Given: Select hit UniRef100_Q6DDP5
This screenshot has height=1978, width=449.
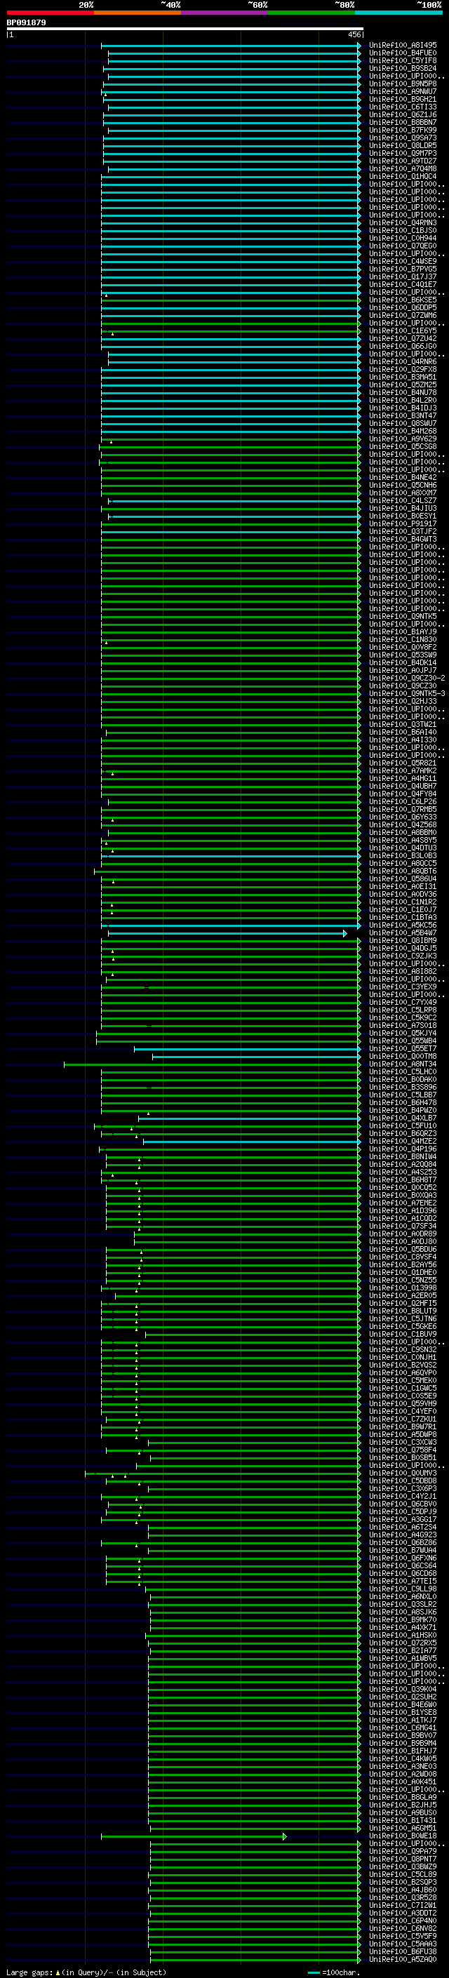Looking at the screenshot, I should tap(403, 308).
